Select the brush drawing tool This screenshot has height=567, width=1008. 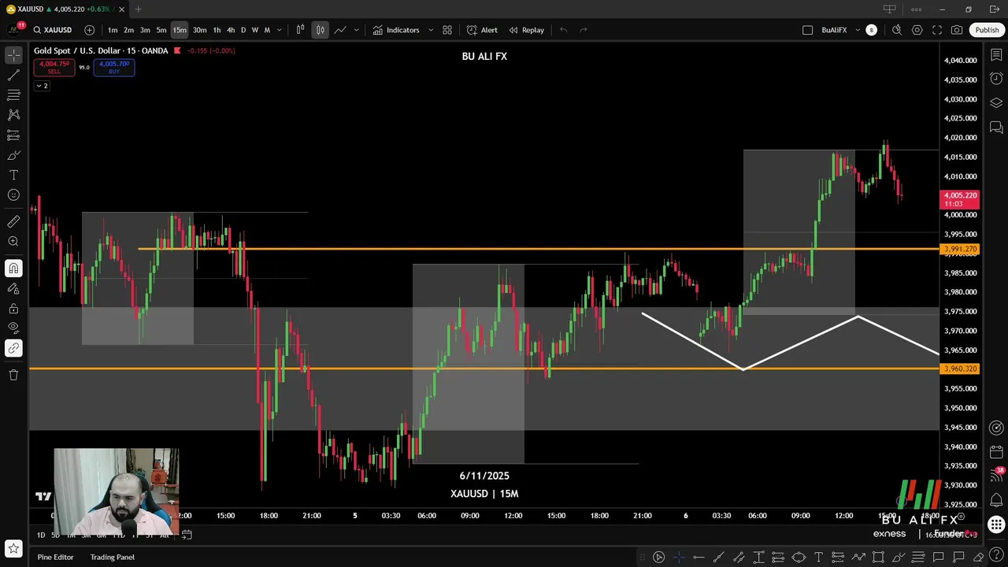click(x=13, y=155)
